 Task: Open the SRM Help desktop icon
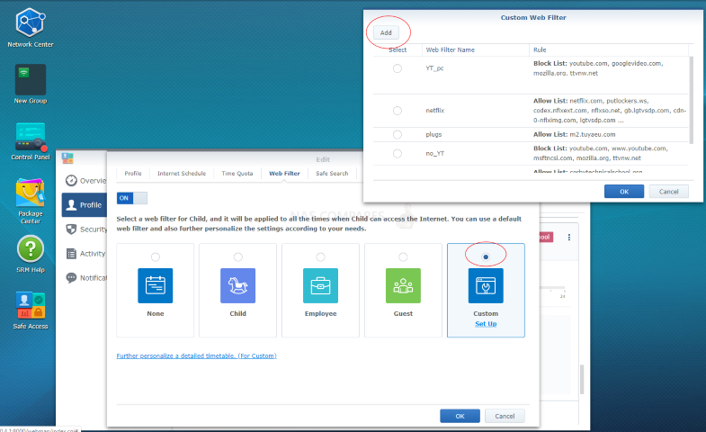31,249
